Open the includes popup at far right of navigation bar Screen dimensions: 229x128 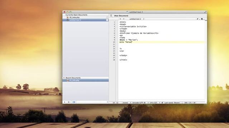click(203, 19)
